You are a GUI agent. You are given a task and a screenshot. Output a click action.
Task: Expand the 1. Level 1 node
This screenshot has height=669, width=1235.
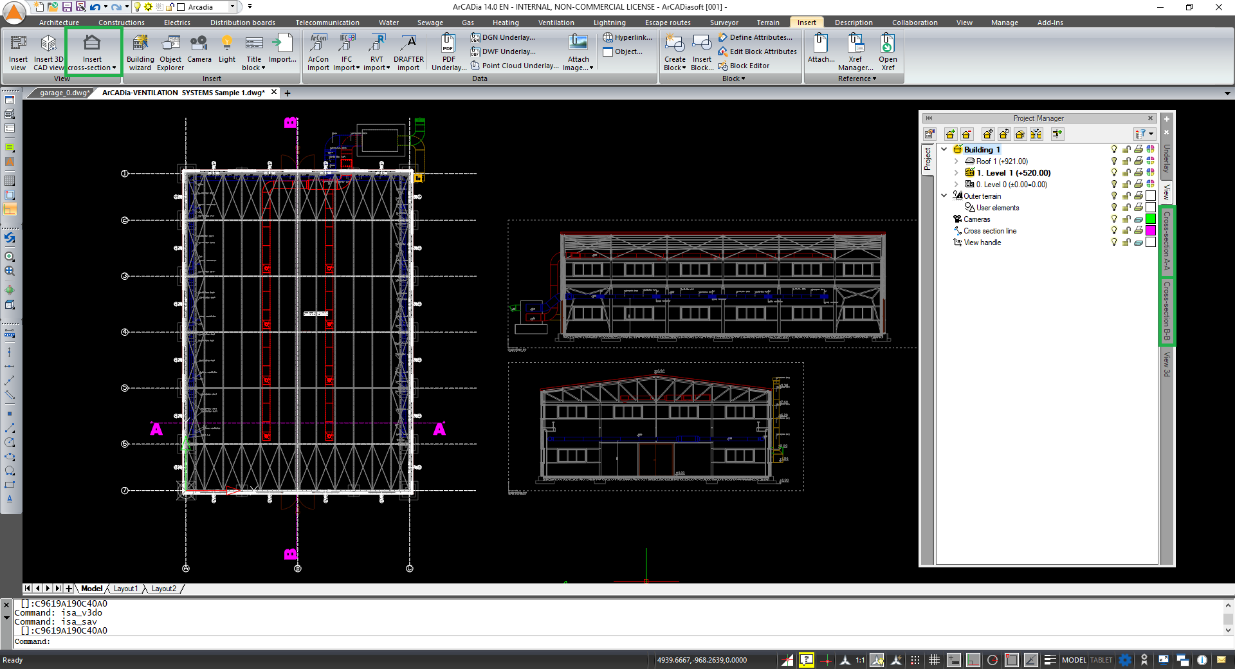(x=956, y=173)
